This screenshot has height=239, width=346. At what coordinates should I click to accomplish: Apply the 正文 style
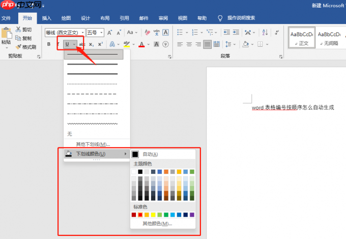pos(302,37)
